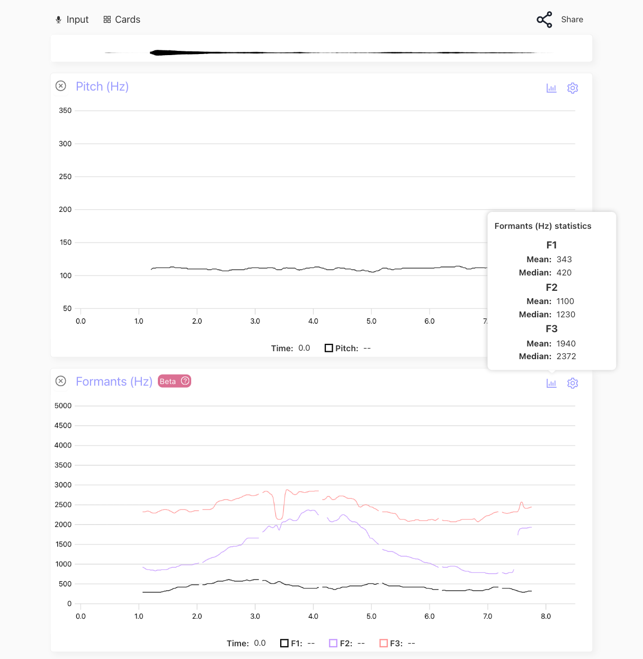
Task: Toggle the F2 purple legend checkbox
Action: 333,643
